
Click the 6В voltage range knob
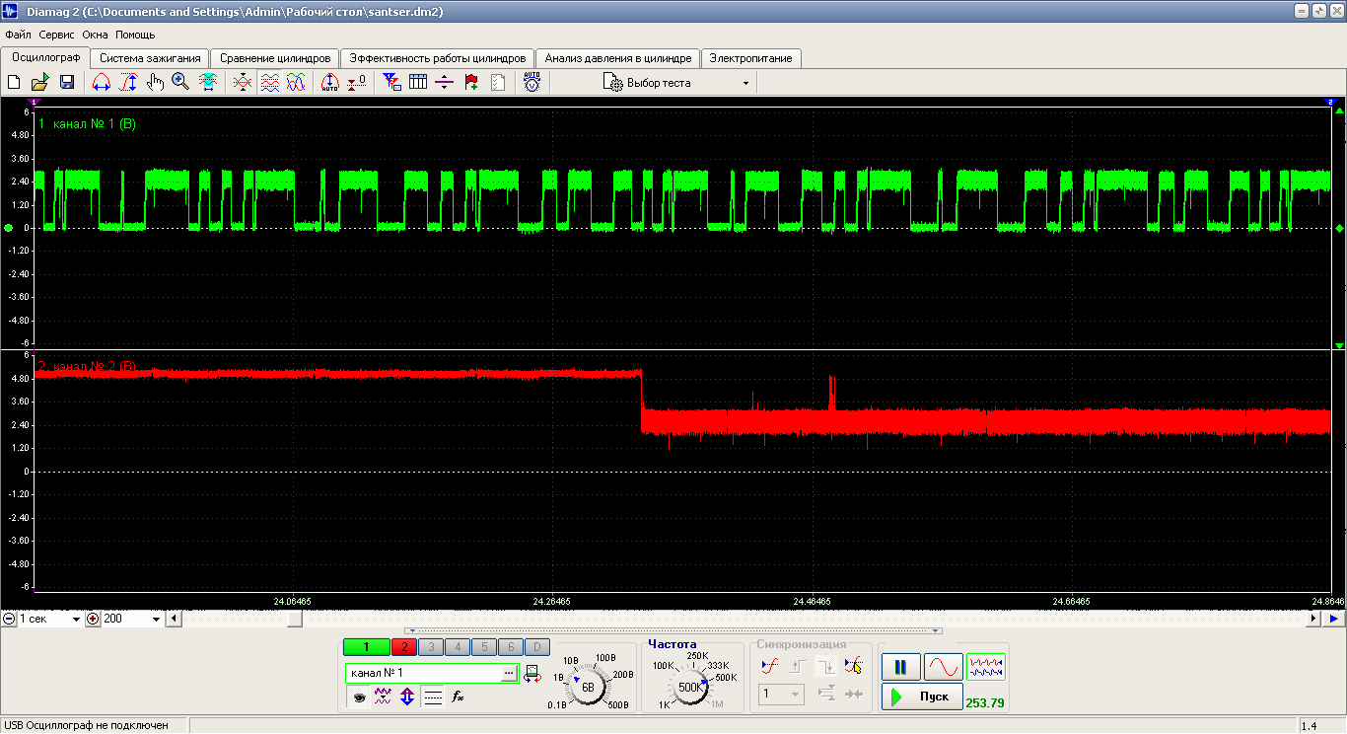589,687
